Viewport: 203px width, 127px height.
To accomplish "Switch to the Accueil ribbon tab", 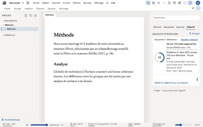I will [18, 9].
